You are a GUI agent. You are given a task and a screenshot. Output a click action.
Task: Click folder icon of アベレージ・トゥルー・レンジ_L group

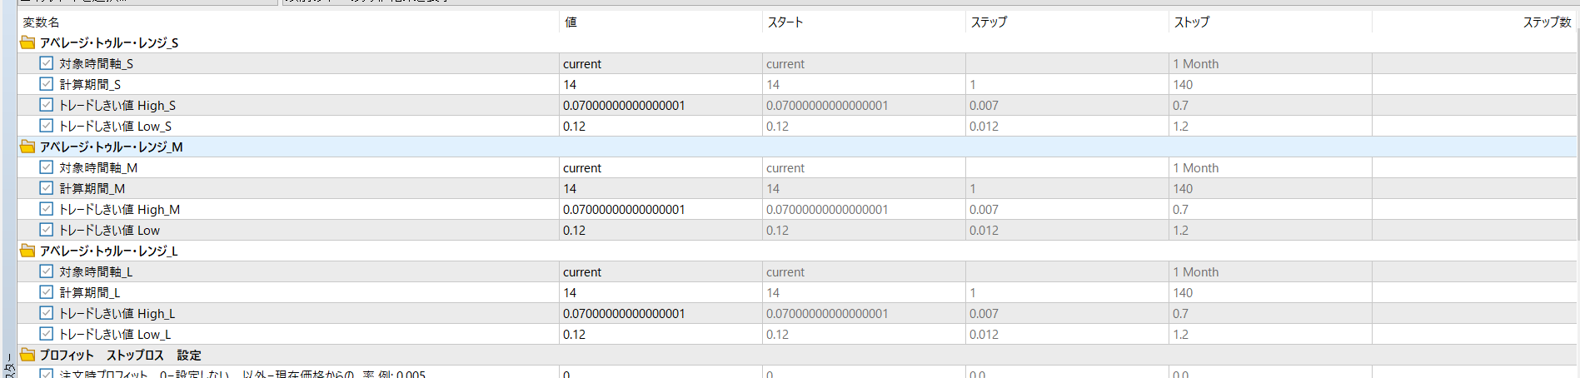point(27,251)
